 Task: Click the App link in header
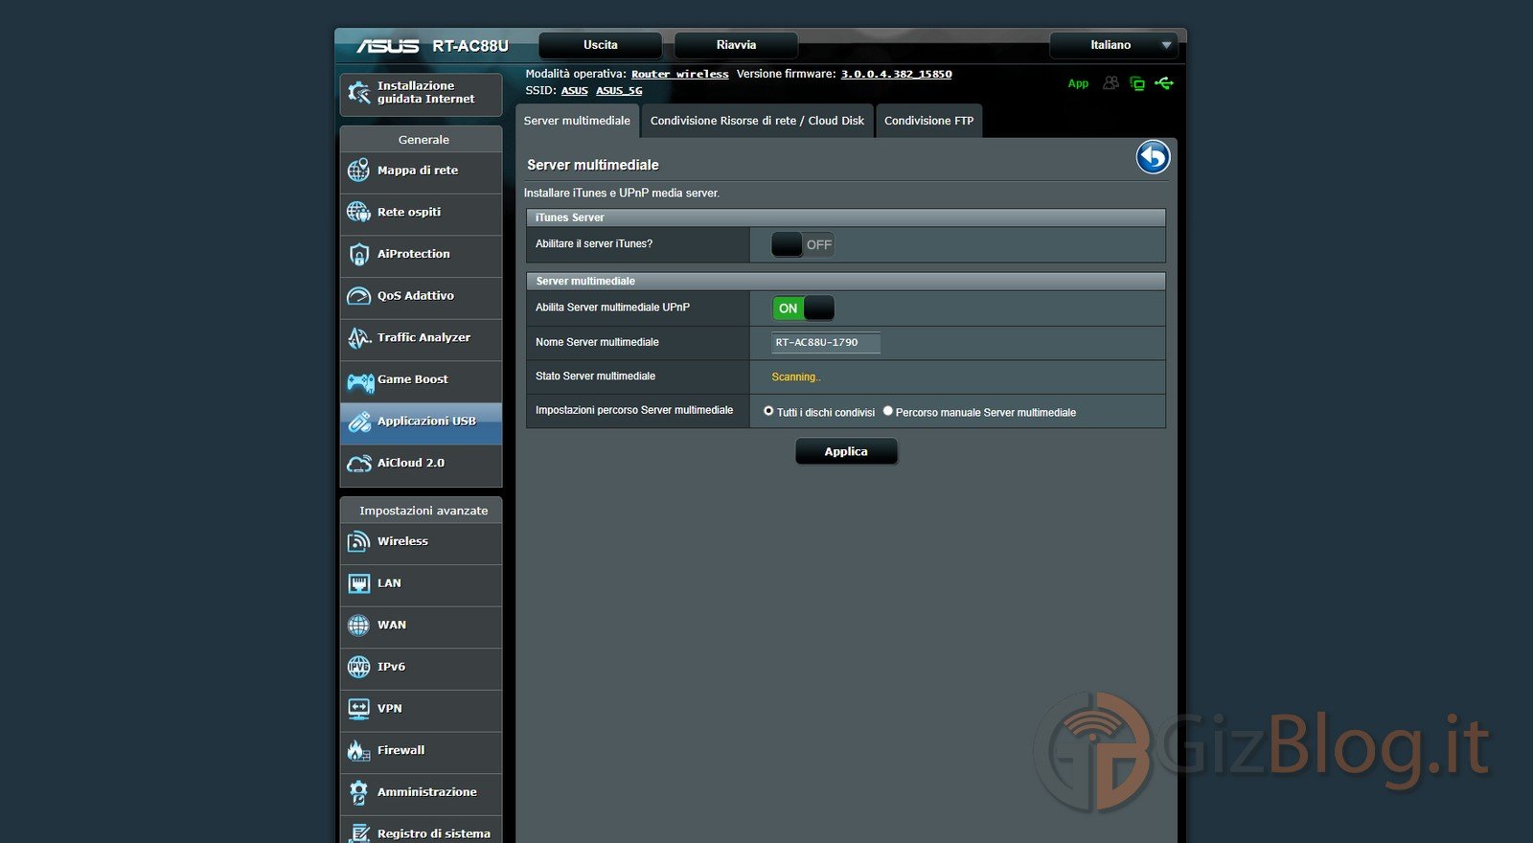pos(1078,83)
